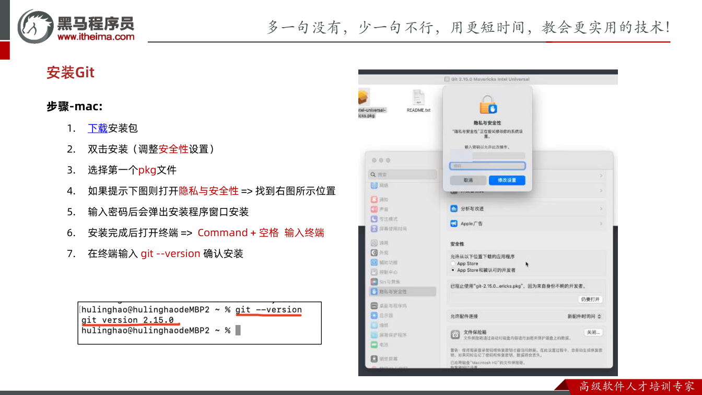The height and width of the screenshot is (395, 702).
Task: Expand the 分析与改进 row chevron
Action: tap(601, 208)
